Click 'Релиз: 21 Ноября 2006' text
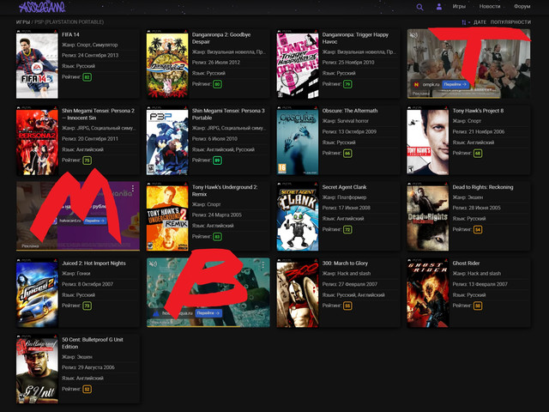549x412 pixels. pos(479,131)
